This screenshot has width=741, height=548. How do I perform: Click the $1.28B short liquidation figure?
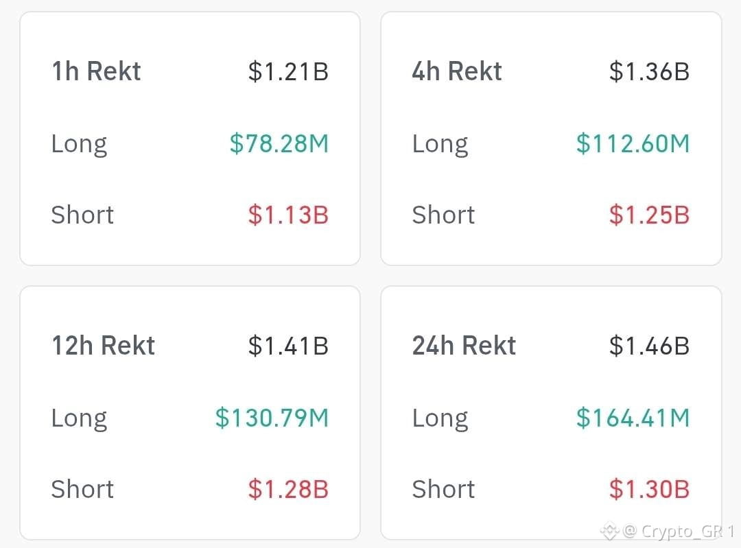click(288, 489)
